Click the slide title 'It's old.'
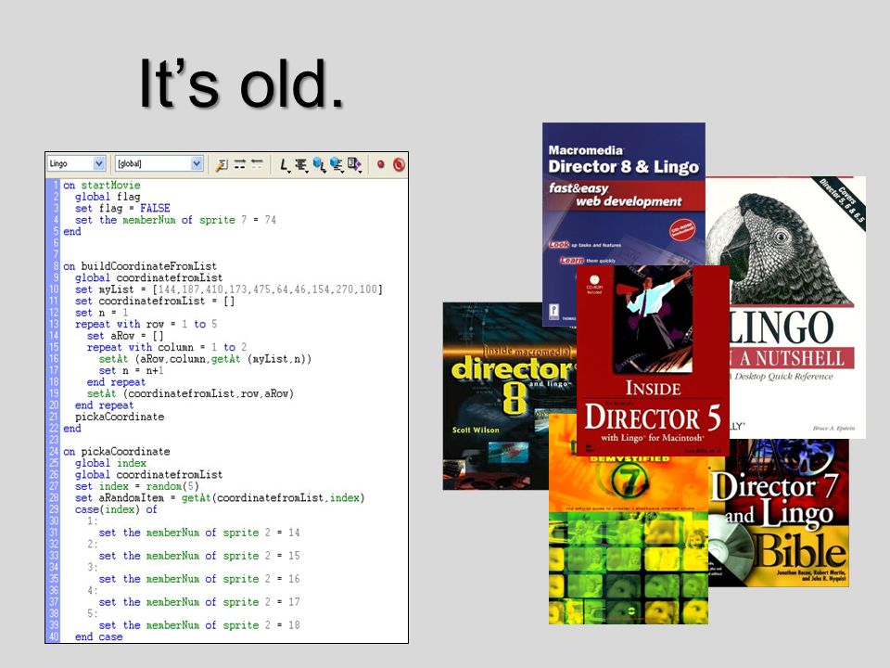Screen dimensions: 890x668 242,84
